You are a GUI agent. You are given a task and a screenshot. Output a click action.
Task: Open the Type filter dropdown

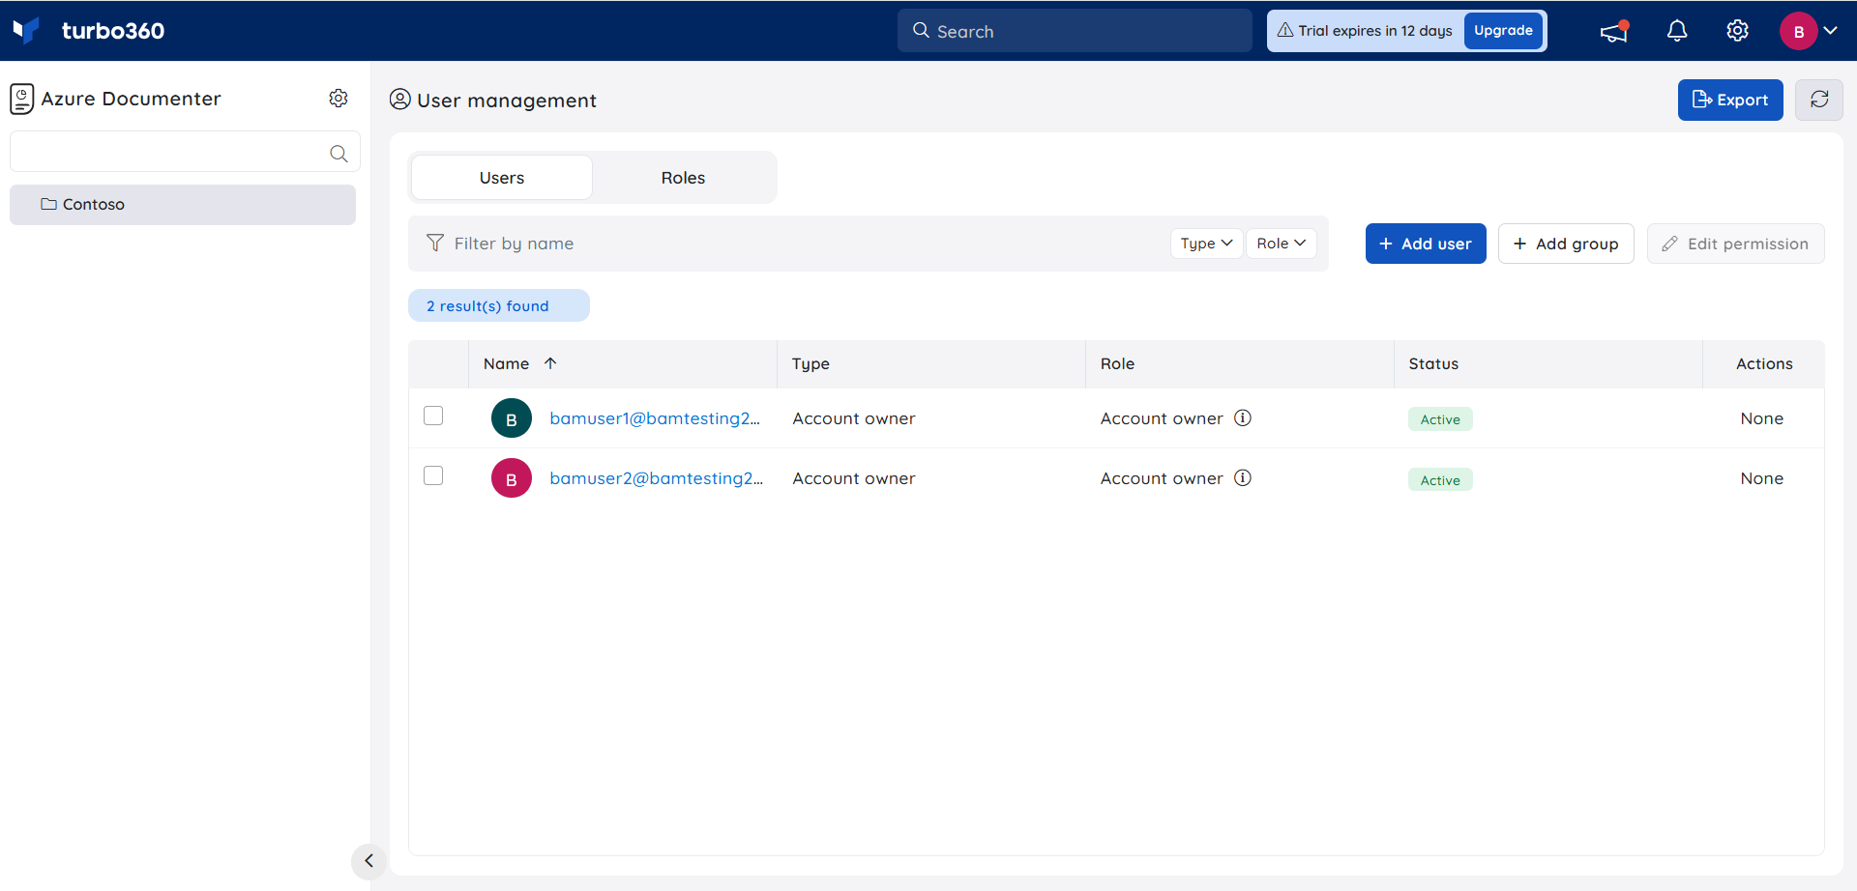[x=1206, y=244]
